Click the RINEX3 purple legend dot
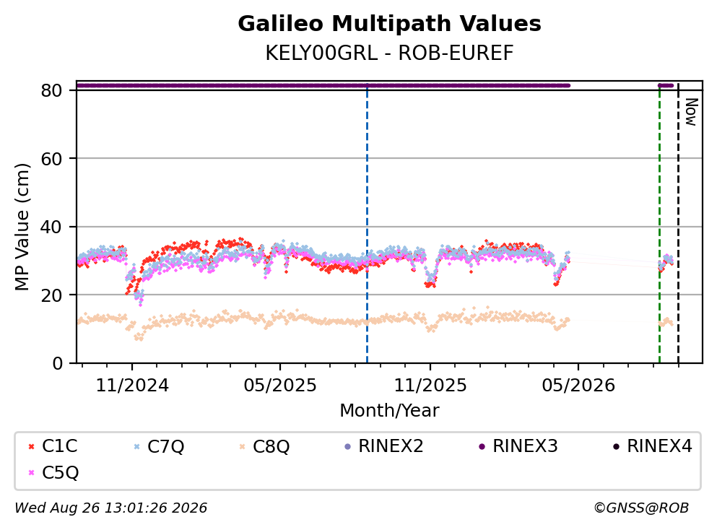 482,446
